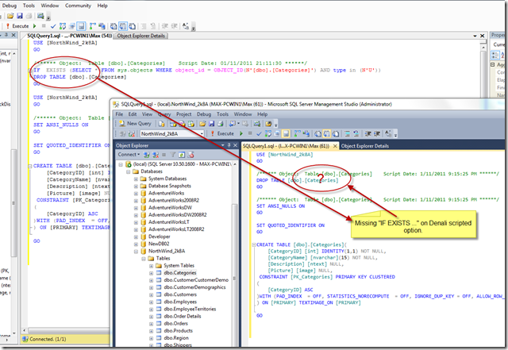This screenshot has height=350, width=508.
Task: Parse query with blue checkmark in front window
Action: pos(259,133)
